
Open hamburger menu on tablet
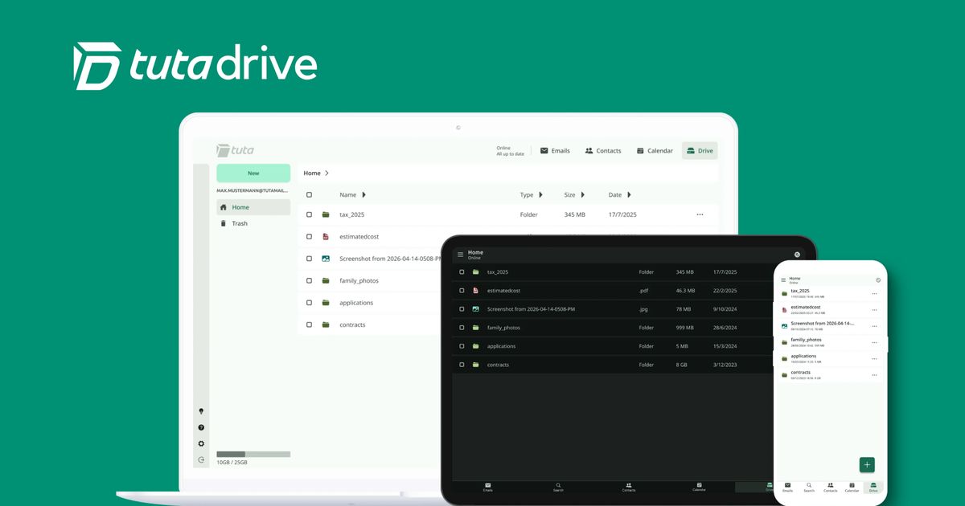461,255
